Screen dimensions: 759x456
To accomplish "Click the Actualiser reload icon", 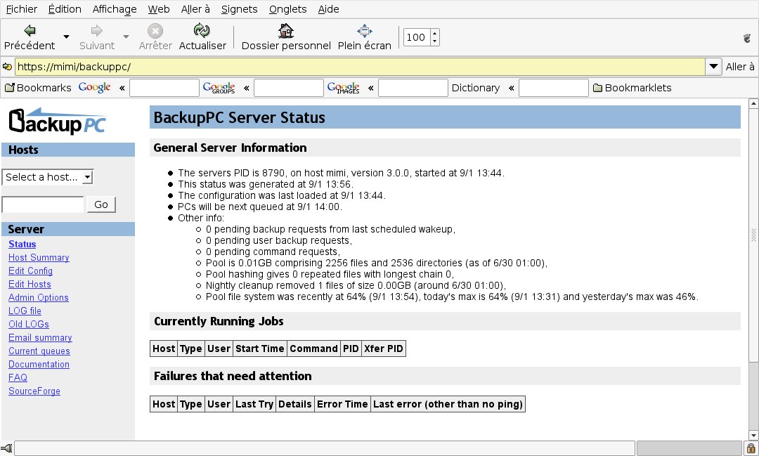I will (202, 30).
